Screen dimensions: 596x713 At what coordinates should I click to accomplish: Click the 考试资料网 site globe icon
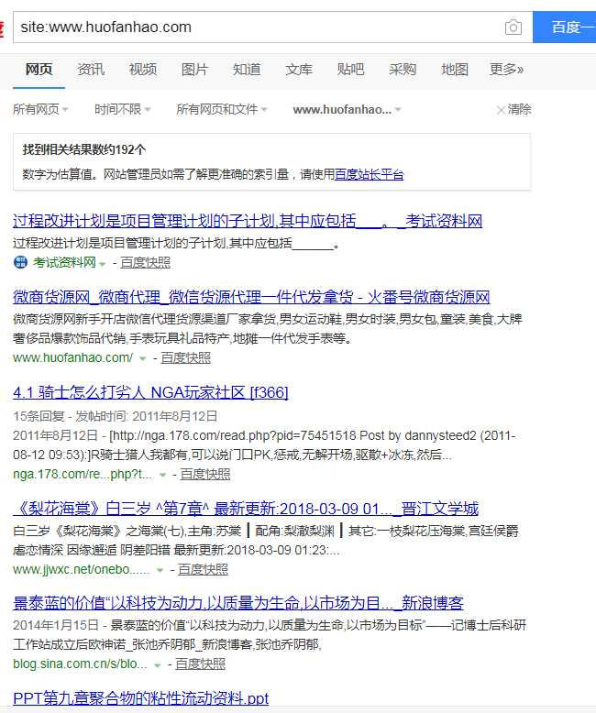[20, 262]
